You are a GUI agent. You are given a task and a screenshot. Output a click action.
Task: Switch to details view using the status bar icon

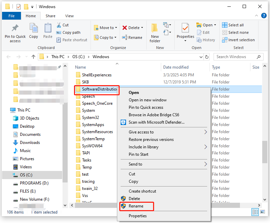[x=255, y=212]
